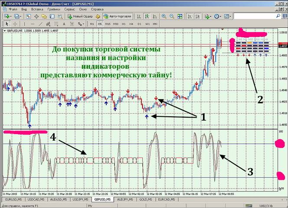The height and width of the screenshot is (208, 288).
Task: Open the new chart icon in toolbar
Action: point(7,16)
